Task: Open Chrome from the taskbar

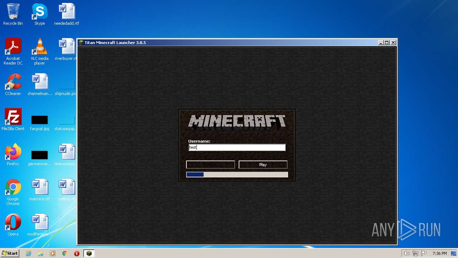Action: click(x=65, y=253)
